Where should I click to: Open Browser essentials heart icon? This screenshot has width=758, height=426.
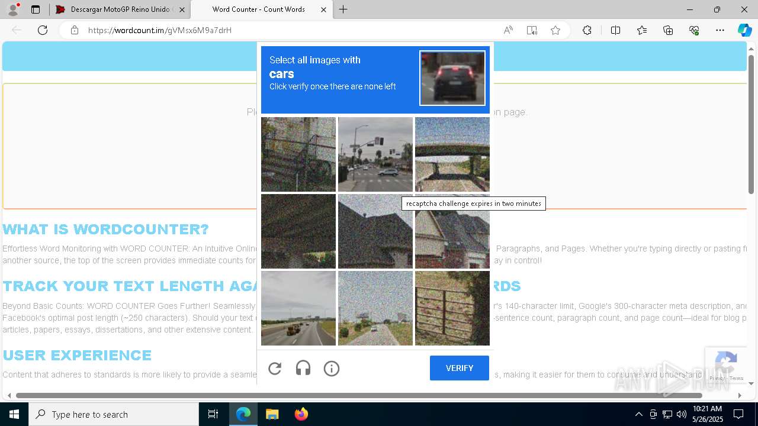[694, 30]
